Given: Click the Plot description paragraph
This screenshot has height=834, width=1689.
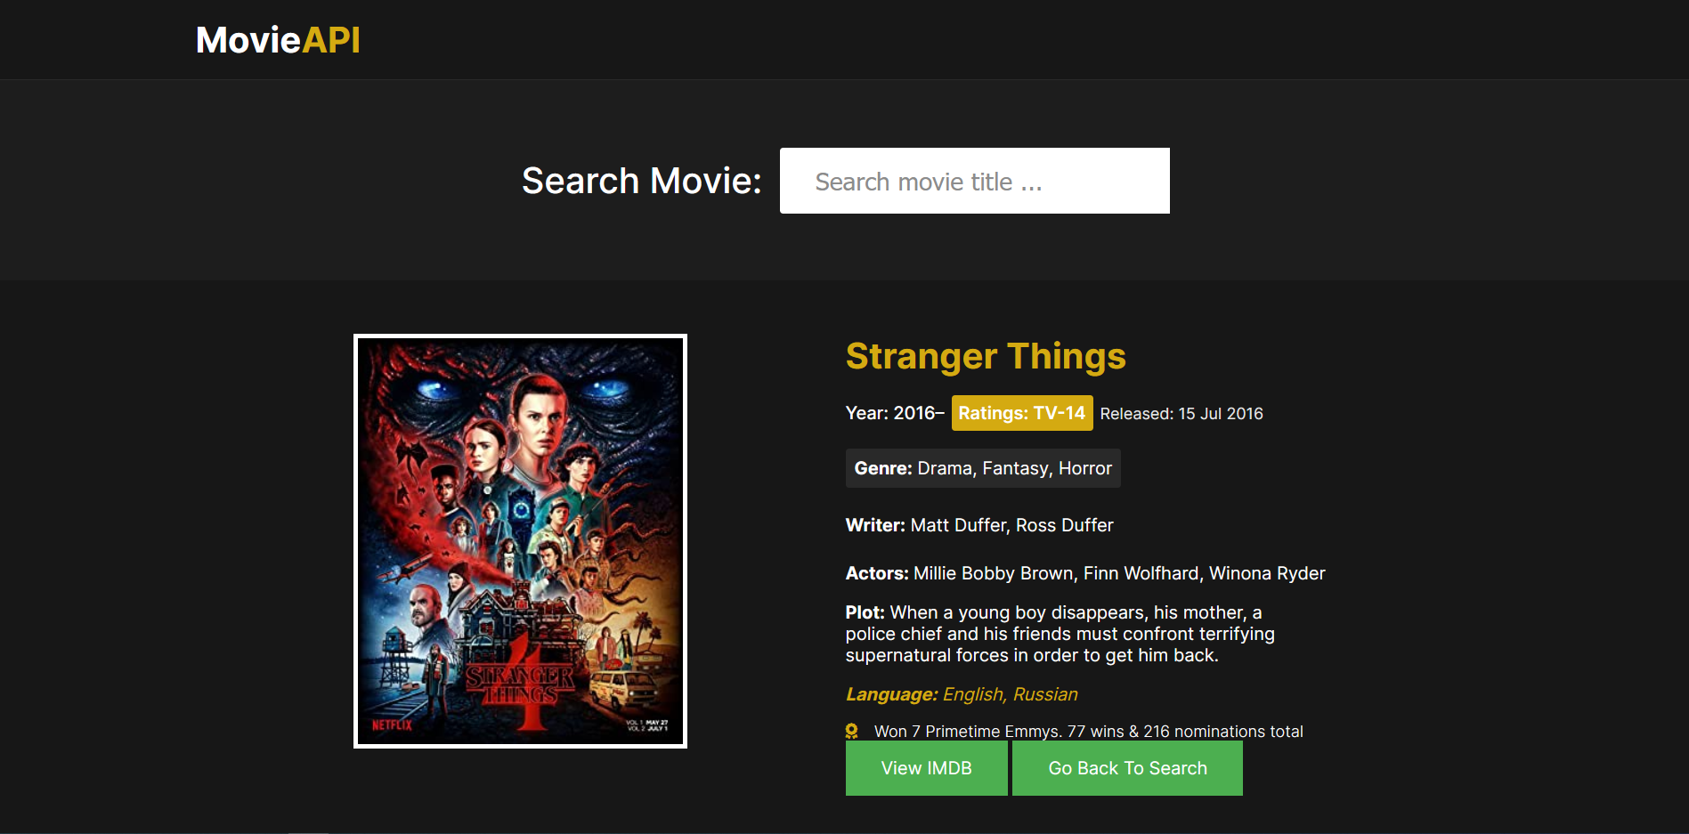Looking at the screenshot, I should click(x=1060, y=634).
